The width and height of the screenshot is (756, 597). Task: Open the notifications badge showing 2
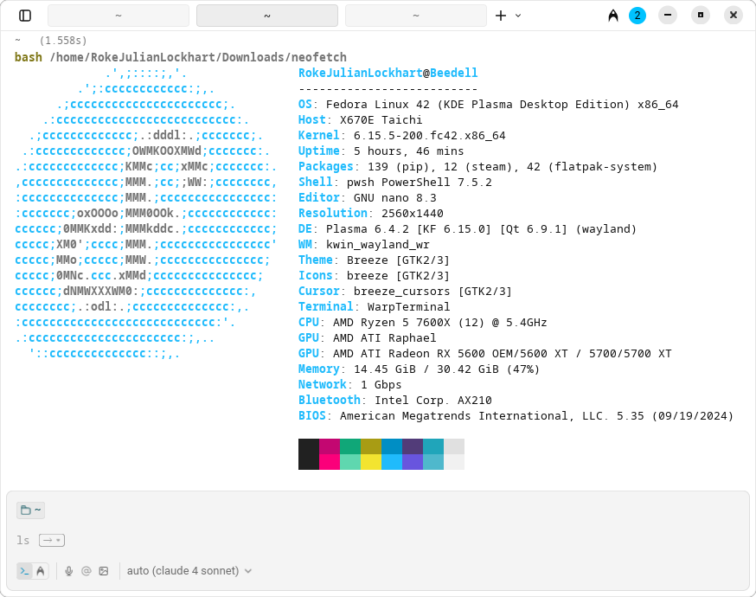pos(637,16)
